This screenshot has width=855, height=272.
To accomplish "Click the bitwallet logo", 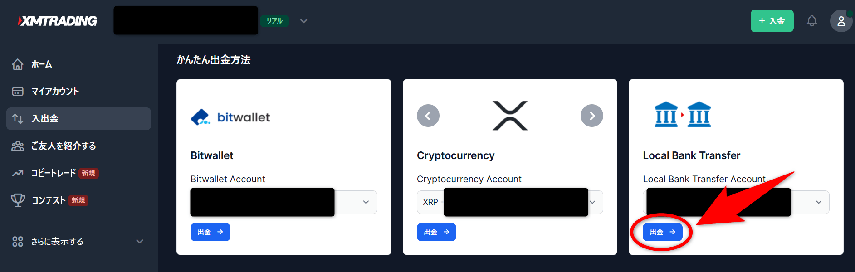I will pos(230,117).
